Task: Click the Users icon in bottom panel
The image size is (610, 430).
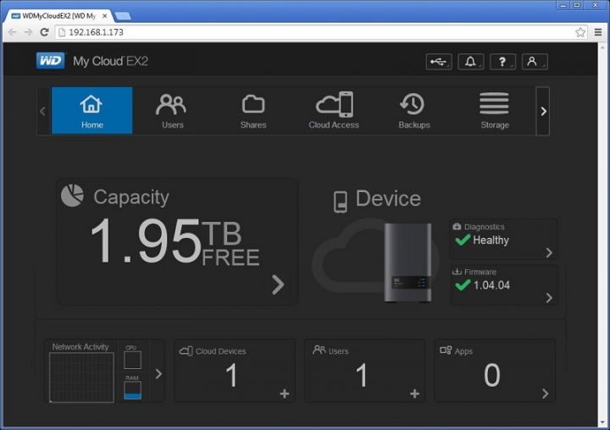Action: coord(319,350)
